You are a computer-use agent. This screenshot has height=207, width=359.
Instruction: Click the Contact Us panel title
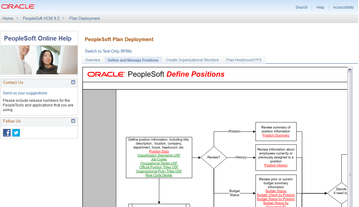coord(13,82)
